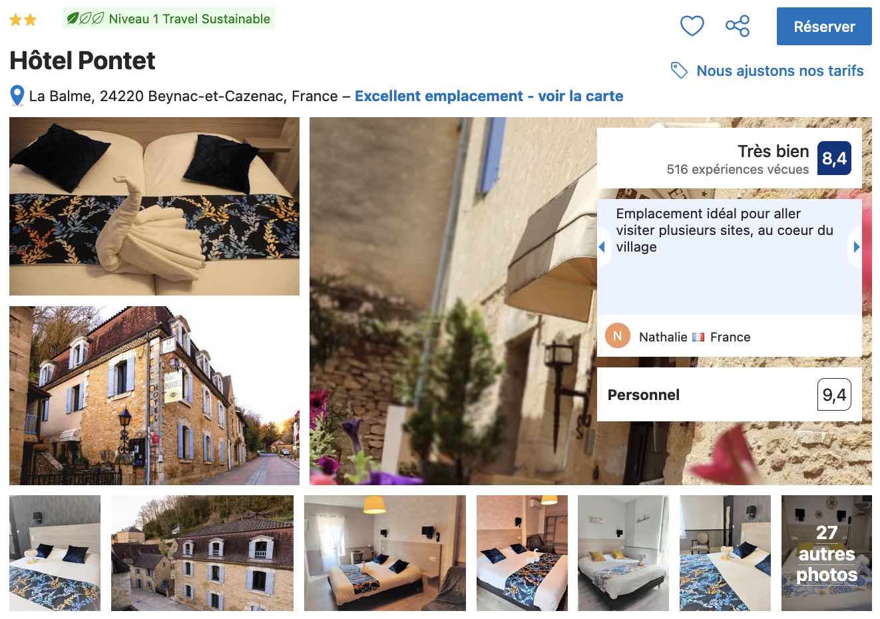Click 516 expériences vécues review count
The height and width of the screenshot is (619, 880).
pos(738,170)
